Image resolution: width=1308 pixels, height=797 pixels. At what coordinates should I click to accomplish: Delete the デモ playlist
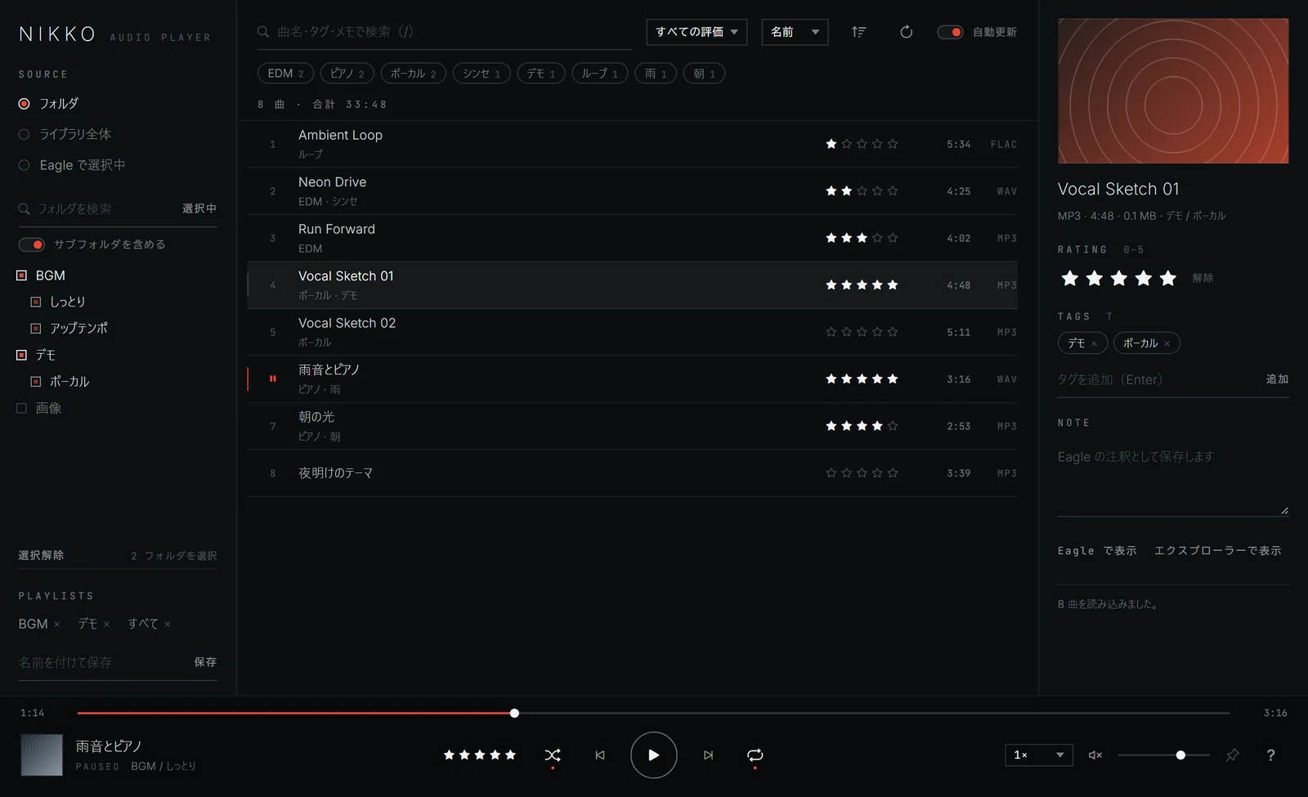pyautogui.click(x=106, y=625)
